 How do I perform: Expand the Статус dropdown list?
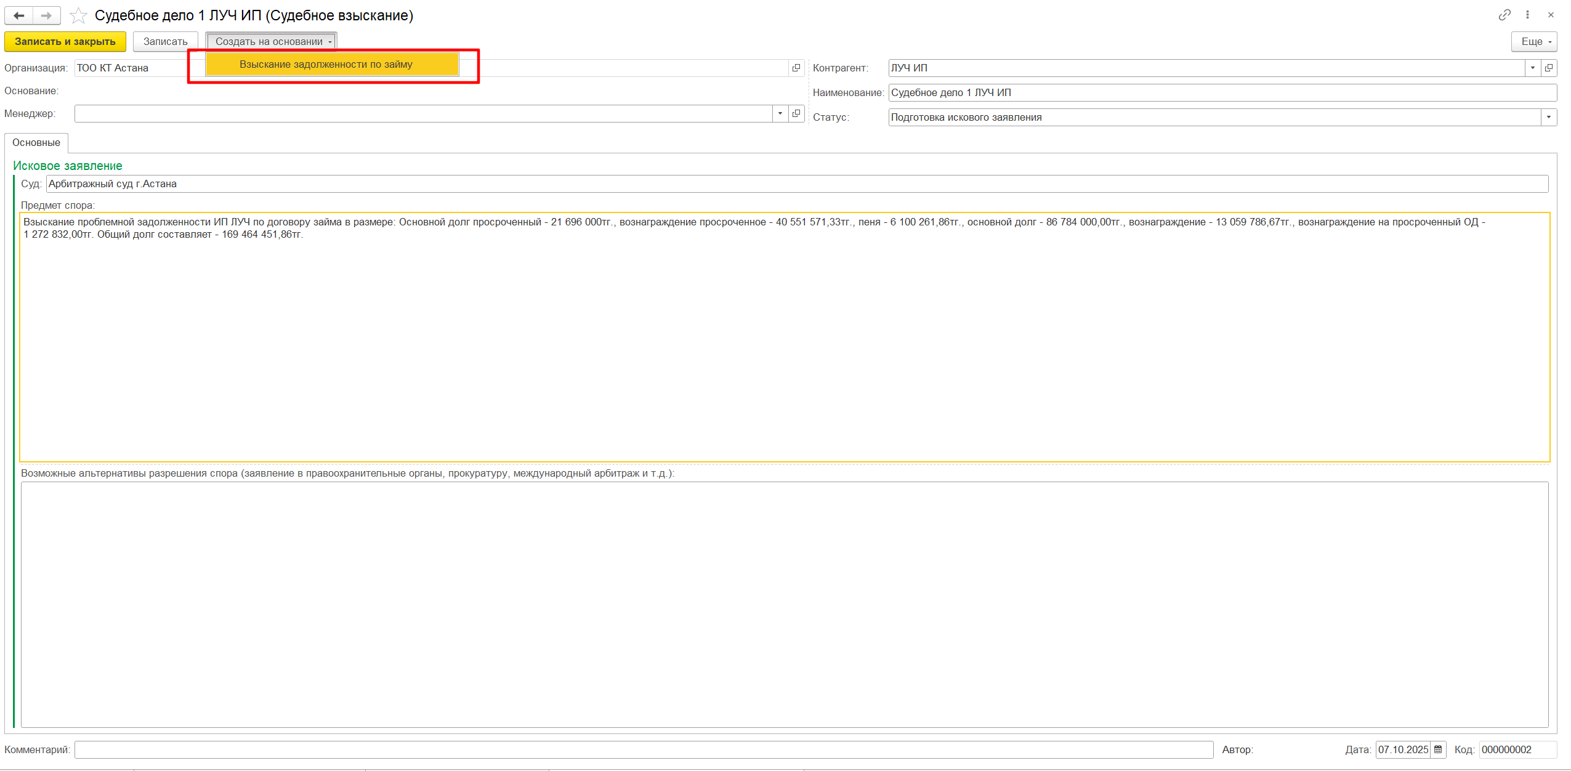[x=1549, y=117]
